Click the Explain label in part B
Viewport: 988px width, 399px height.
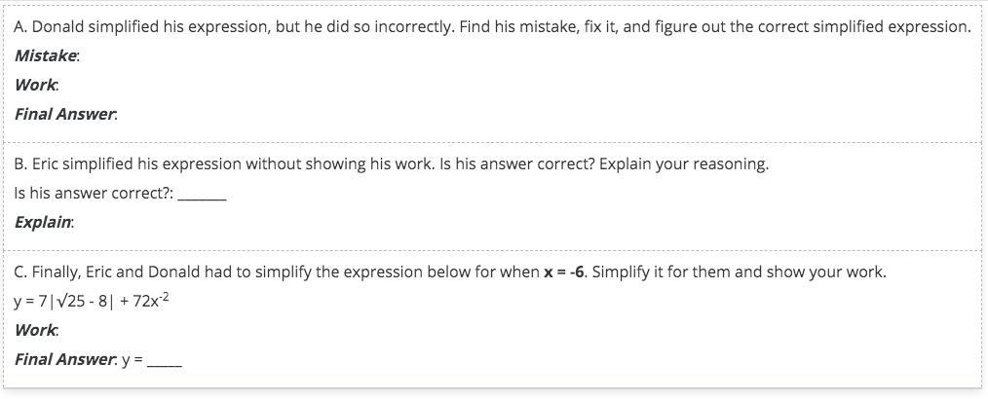(44, 222)
